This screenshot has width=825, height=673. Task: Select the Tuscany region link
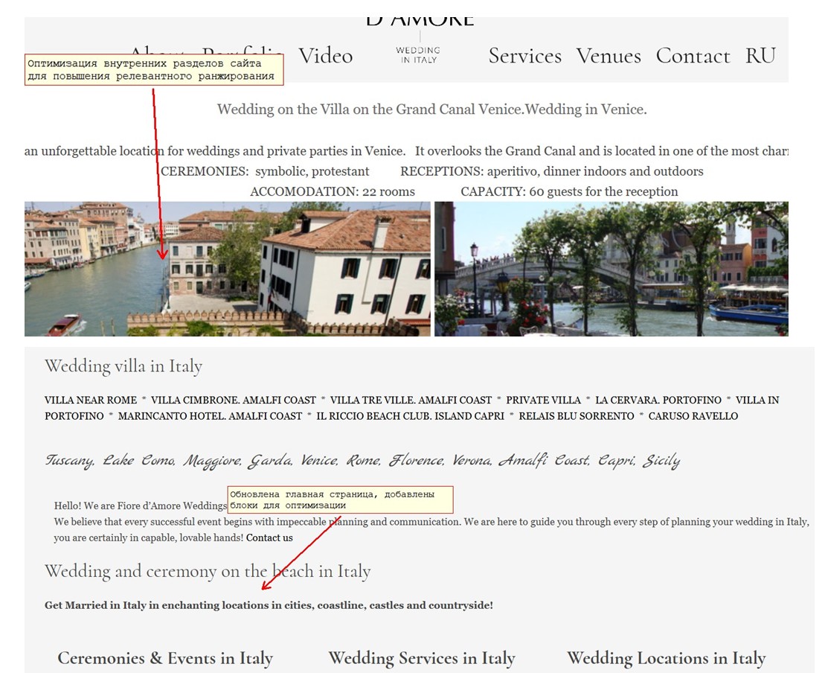(69, 461)
